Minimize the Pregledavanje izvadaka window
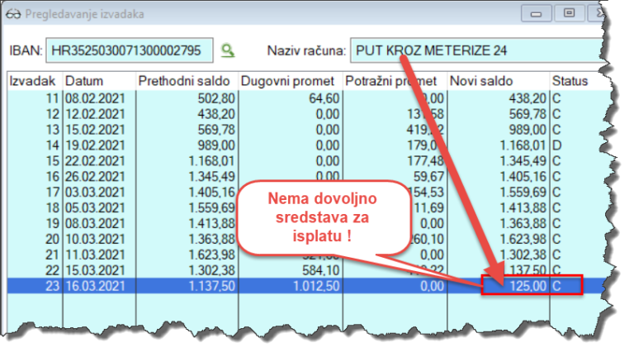 coord(536,14)
